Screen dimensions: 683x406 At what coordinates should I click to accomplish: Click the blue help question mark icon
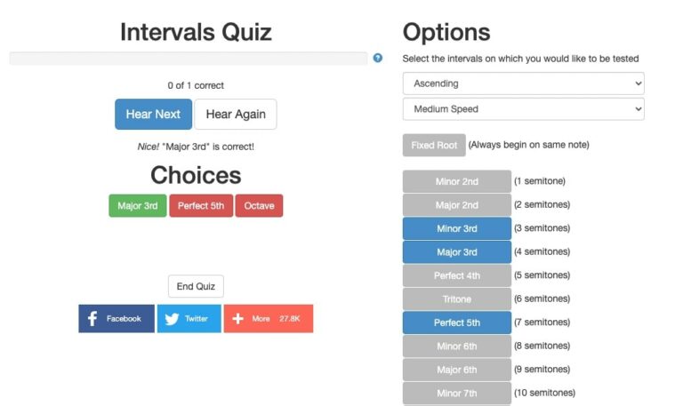pyautogui.click(x=378, y=58)
